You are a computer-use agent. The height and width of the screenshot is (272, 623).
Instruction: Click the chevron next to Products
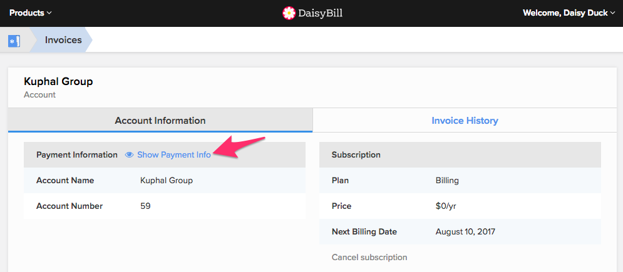(x=49, y=13)
